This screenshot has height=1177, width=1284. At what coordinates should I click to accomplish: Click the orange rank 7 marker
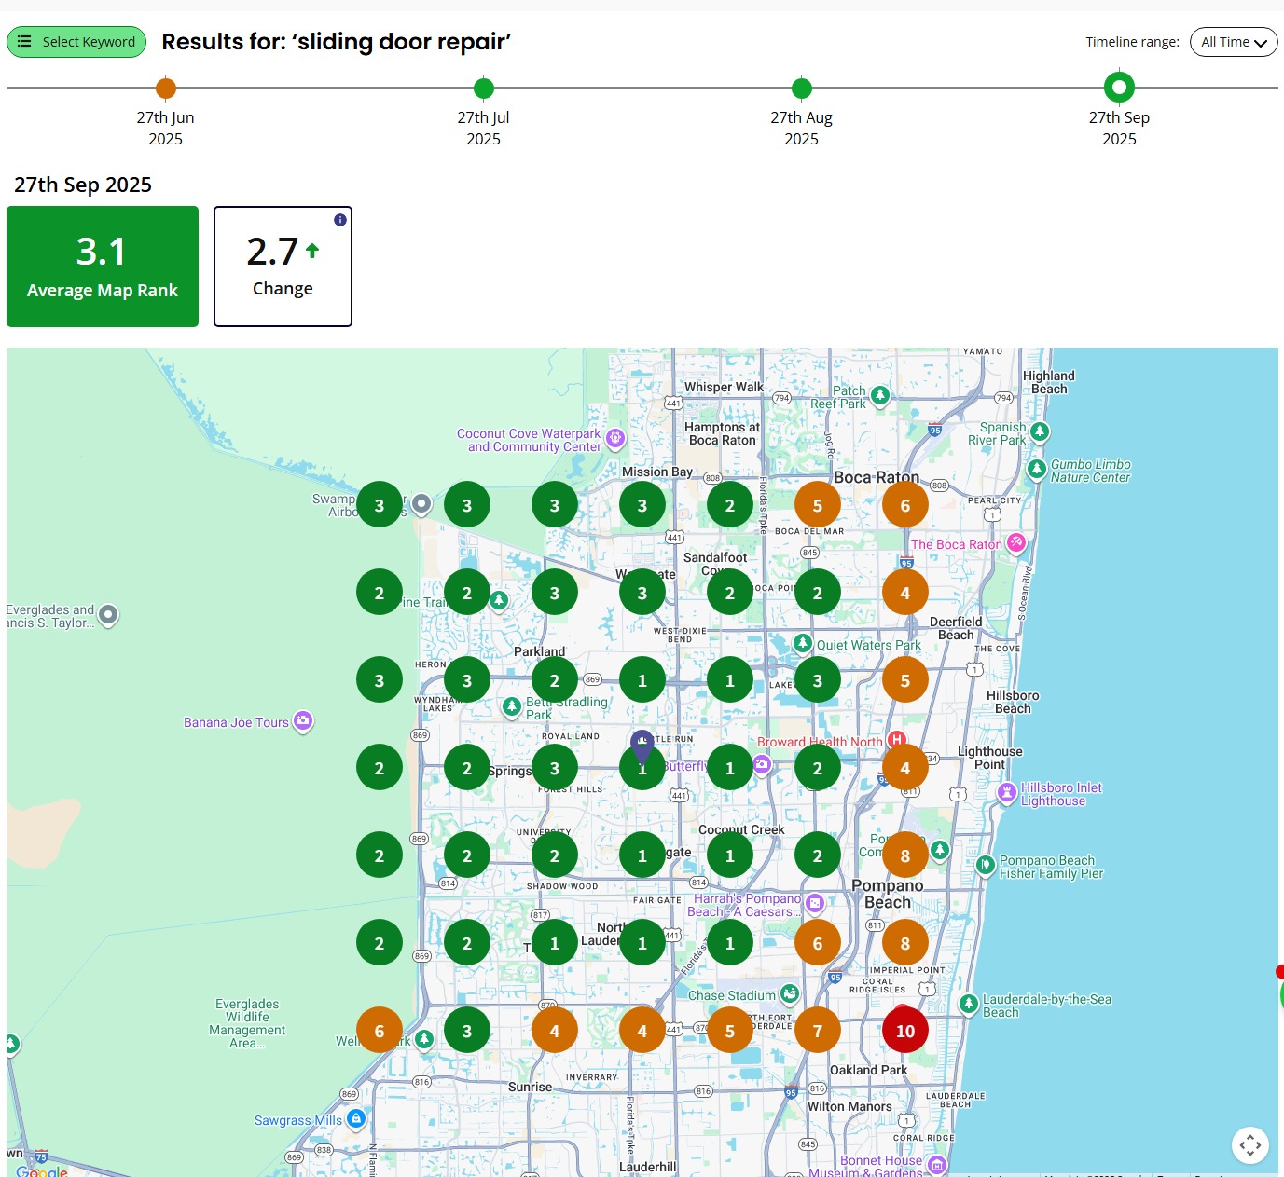[x=817, y=1031]
